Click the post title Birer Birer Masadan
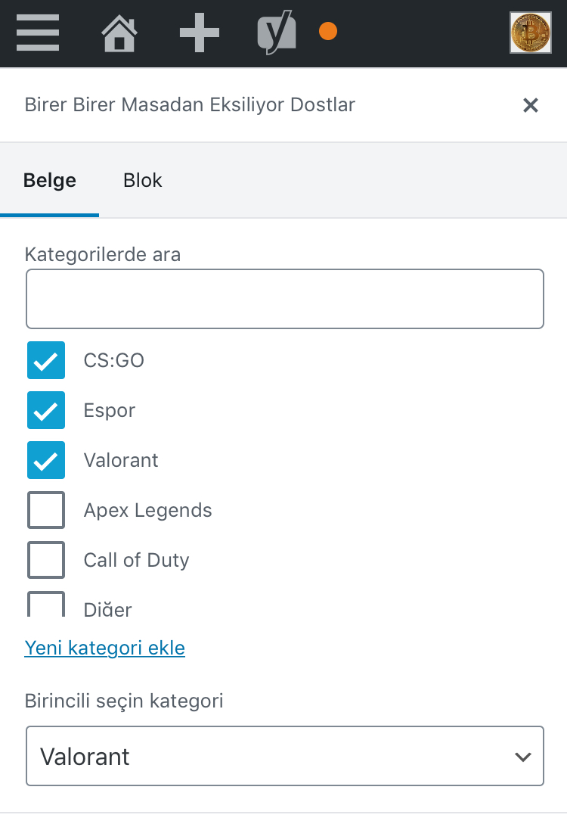 [x=190, y=104]
